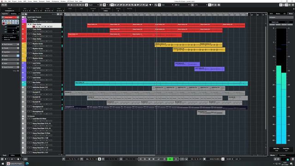Click Add Track plus icon above track list
The height and width of the screenshot is (166, 295).
click(23, 14)
